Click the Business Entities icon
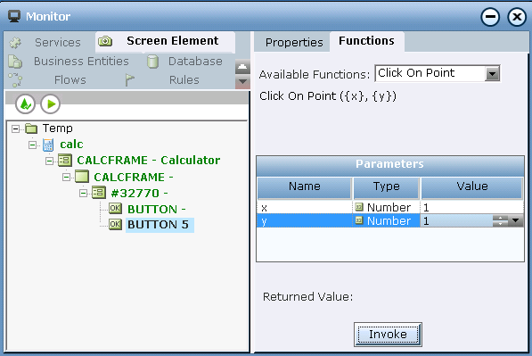The image size is (532, 356). [15, 62]
